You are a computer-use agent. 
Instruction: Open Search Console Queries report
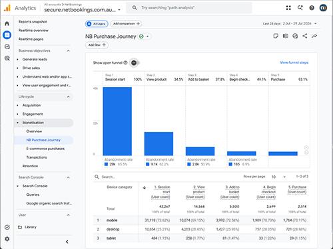tap(33, 195)
